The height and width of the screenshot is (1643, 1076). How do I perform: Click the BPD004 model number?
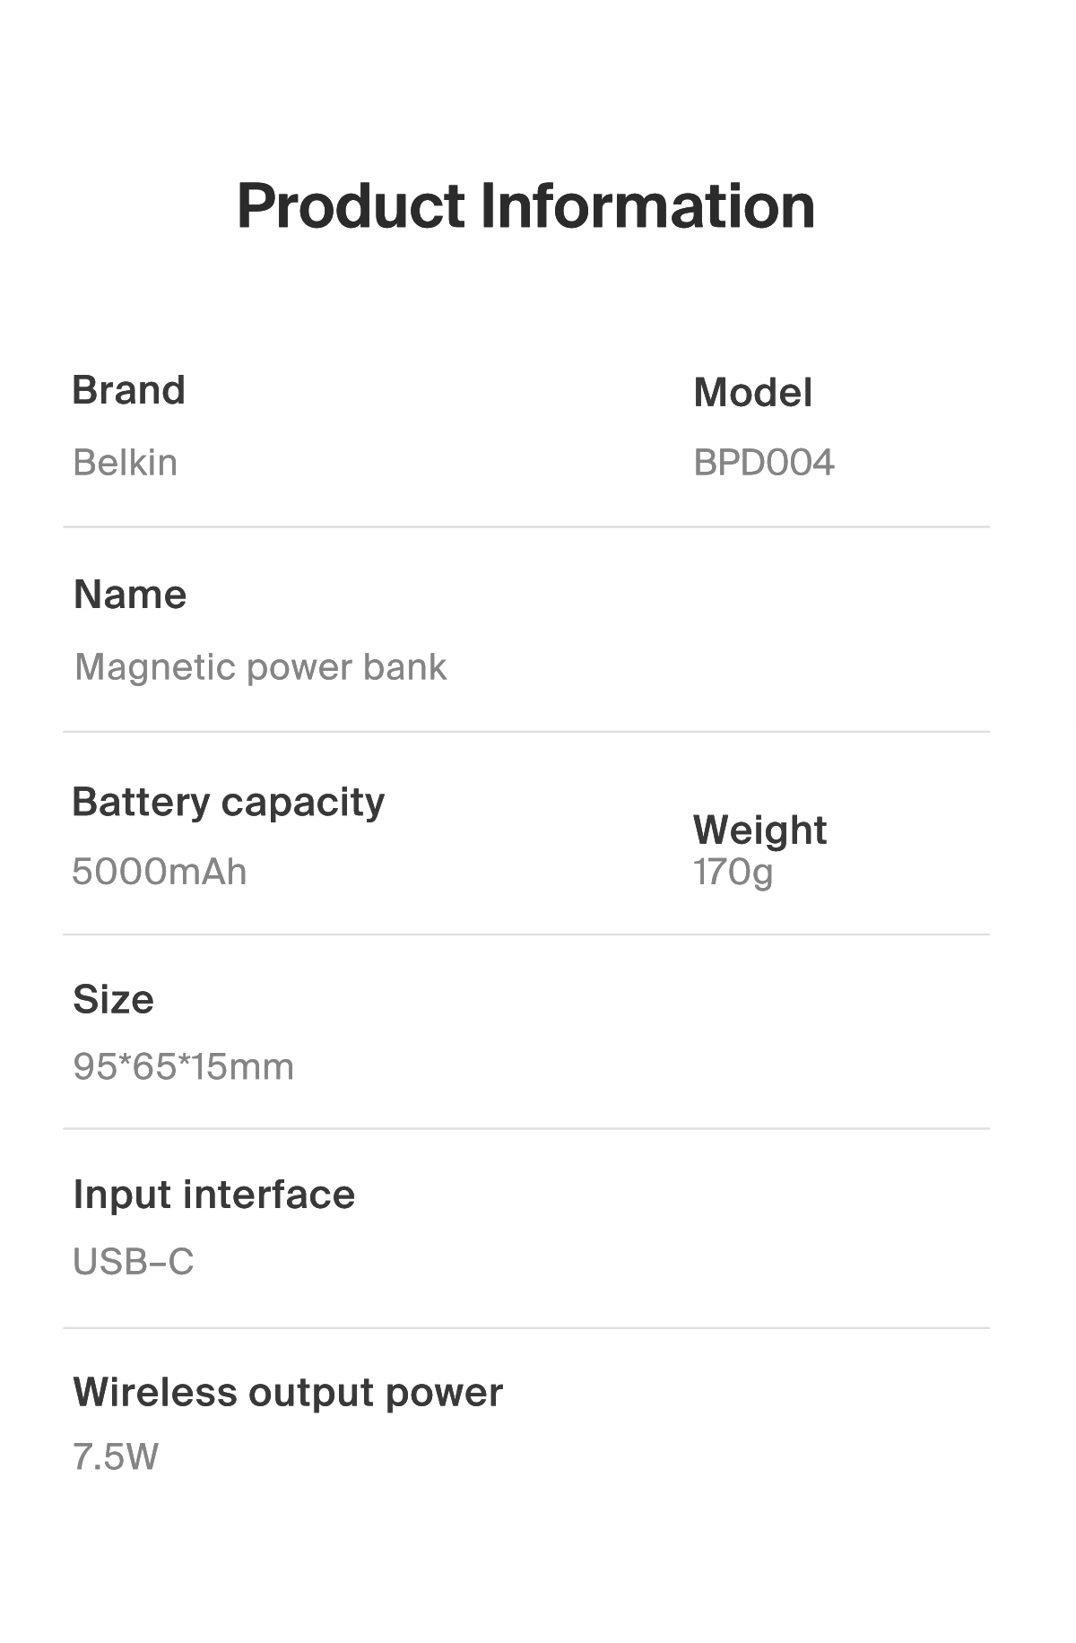(763, 463)
